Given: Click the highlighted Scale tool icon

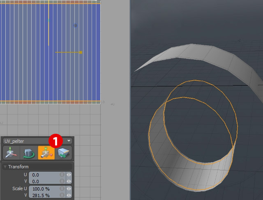Looking at the screenshot, I should [x=46, y=153].
